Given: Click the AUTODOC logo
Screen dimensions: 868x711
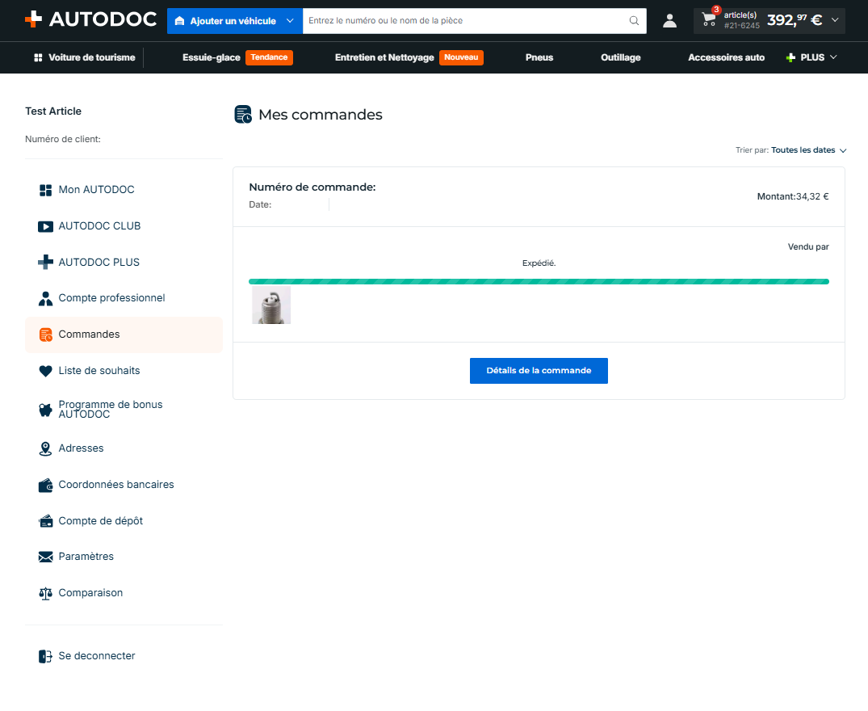Looking at the screenshot, I should point(90,19).
